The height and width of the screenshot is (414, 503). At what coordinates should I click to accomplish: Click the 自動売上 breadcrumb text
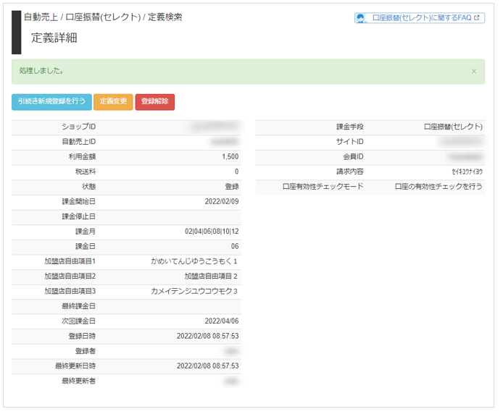[41, 17]
